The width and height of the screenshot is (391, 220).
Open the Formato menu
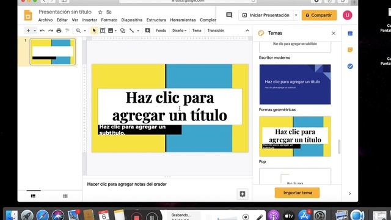[109, 20]
